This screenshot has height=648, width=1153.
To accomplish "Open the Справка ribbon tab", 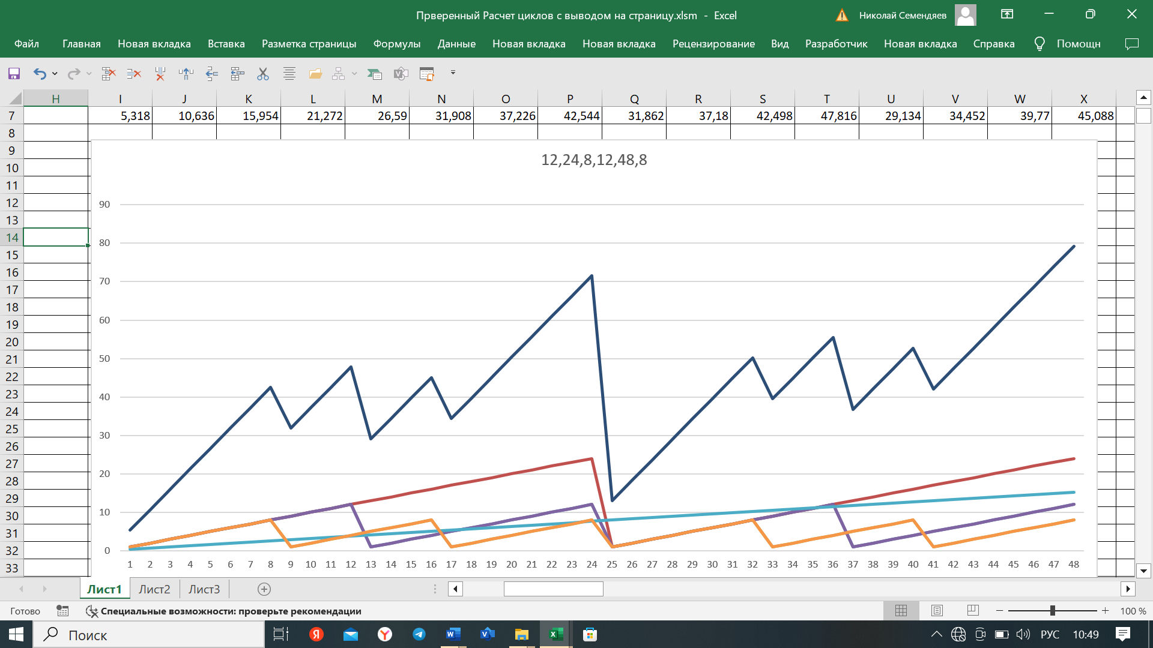I will coord(994,44).
